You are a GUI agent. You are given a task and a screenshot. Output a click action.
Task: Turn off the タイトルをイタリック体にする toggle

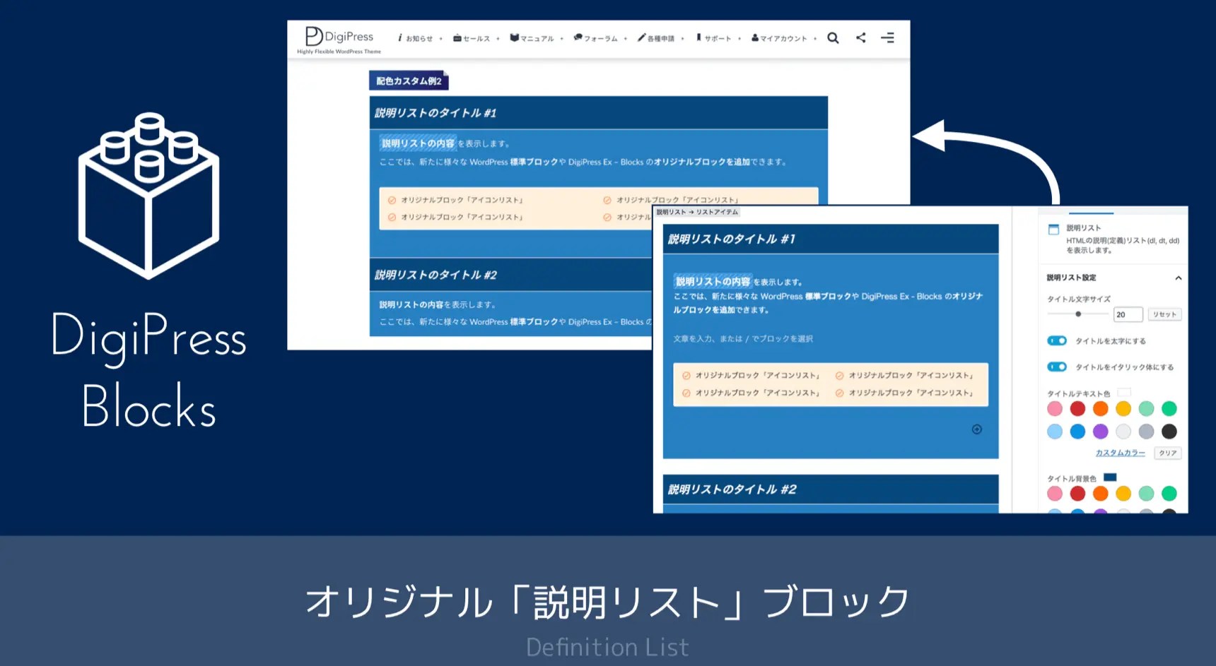click(x=1056, y=367)
